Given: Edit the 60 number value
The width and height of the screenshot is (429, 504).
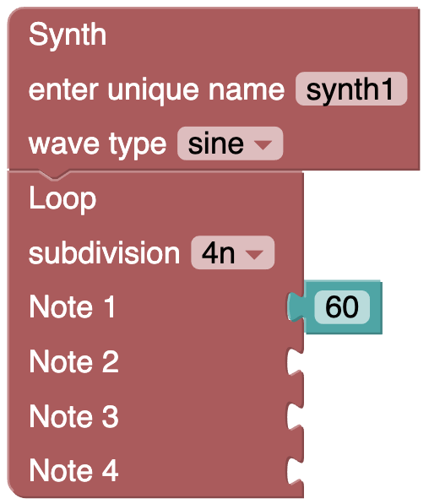Looking at the screenshot, I should (x=342, y=307).
